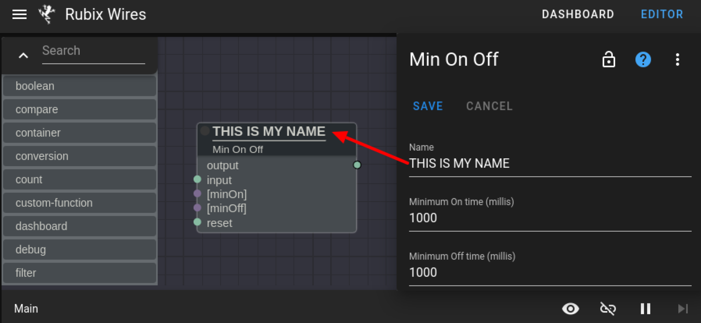This screenshot has width=701, height=323.
Task: Expand the container node category
Action: pyautogui.click(x=80, y=133)
